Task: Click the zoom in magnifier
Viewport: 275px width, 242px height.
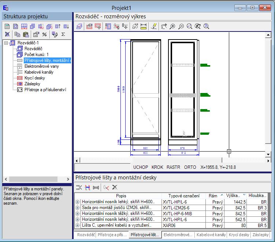Action: [x=172, y=26]
